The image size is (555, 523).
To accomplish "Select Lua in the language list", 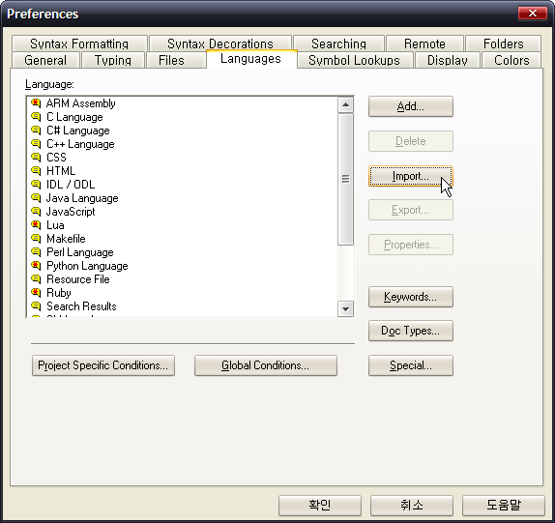I will click(55, 224).
